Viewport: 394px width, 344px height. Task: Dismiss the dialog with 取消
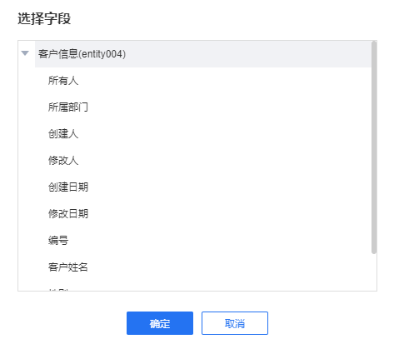click(x=235, y=323)
